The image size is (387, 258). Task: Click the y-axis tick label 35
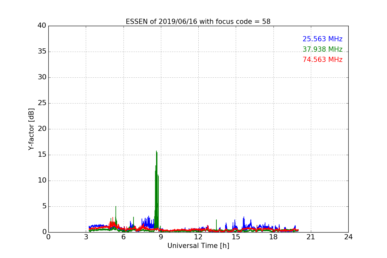[x=42, y=52]
